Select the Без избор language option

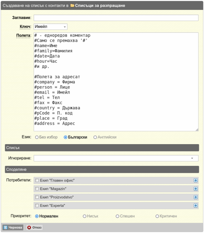tap(37, 137)
